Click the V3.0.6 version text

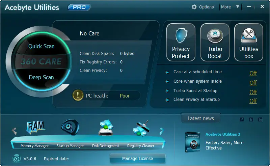click(x=30, y=159)
